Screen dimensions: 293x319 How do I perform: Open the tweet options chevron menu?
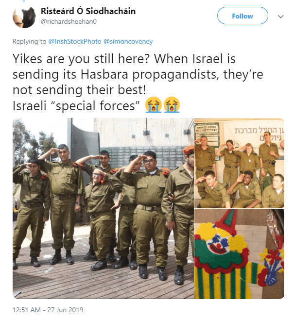click(280, 17)
